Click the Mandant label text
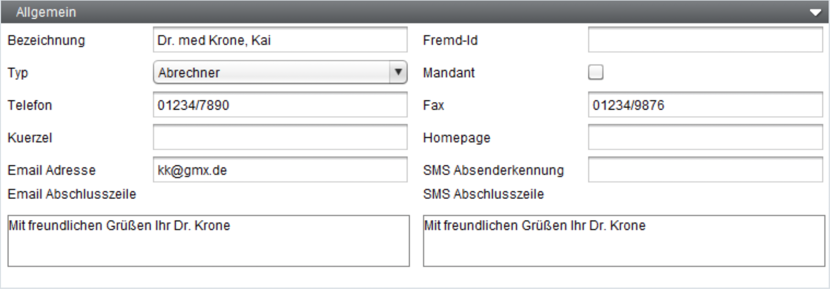This screenshot has width=830, height=289. coord(449,73)
